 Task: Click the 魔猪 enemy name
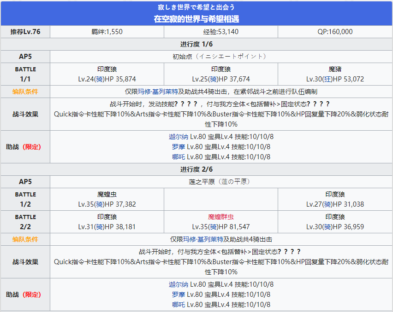coord(335,69)
